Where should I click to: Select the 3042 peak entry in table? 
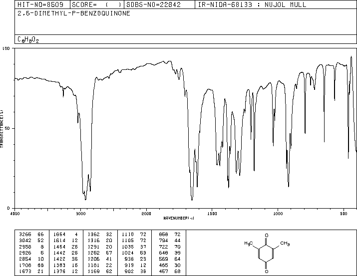(x=31, y=241)
